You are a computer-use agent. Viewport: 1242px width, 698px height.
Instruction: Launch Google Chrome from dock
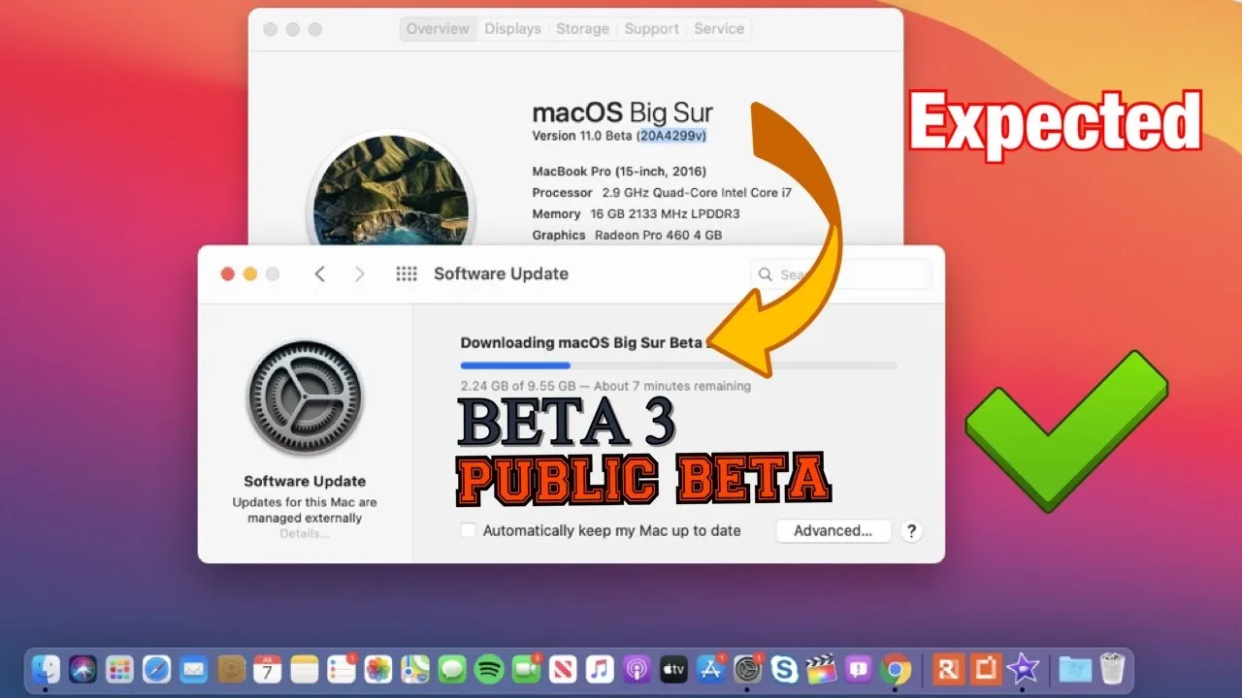pos(896,669)
